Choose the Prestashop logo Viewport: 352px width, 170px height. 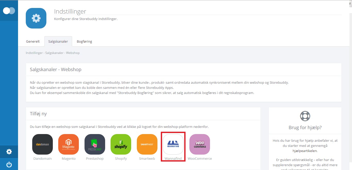point(95,144)
